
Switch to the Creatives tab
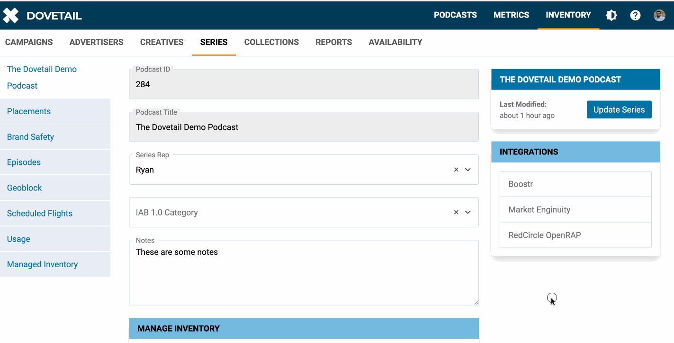pos(162,42)
